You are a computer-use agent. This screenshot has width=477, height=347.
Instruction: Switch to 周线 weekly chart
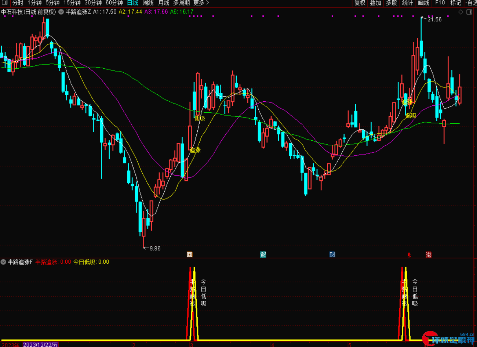point(148,3)
